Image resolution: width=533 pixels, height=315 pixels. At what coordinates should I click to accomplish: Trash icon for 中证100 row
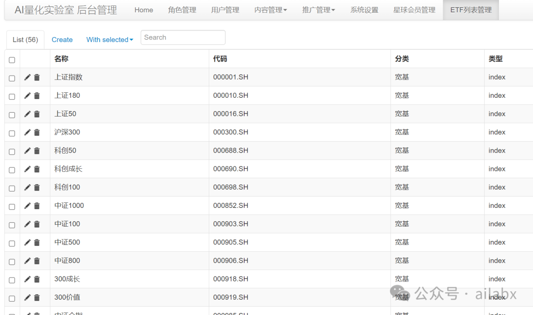click(x=37, y=224)
